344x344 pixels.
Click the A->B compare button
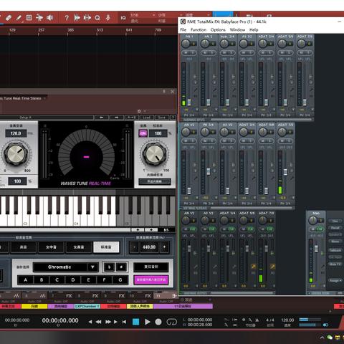pos(132,118)
